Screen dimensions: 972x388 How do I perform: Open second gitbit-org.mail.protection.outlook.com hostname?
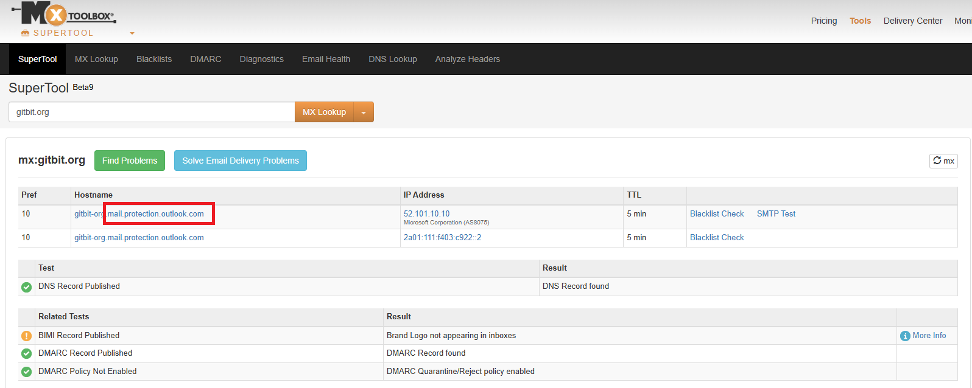(139, 237)
